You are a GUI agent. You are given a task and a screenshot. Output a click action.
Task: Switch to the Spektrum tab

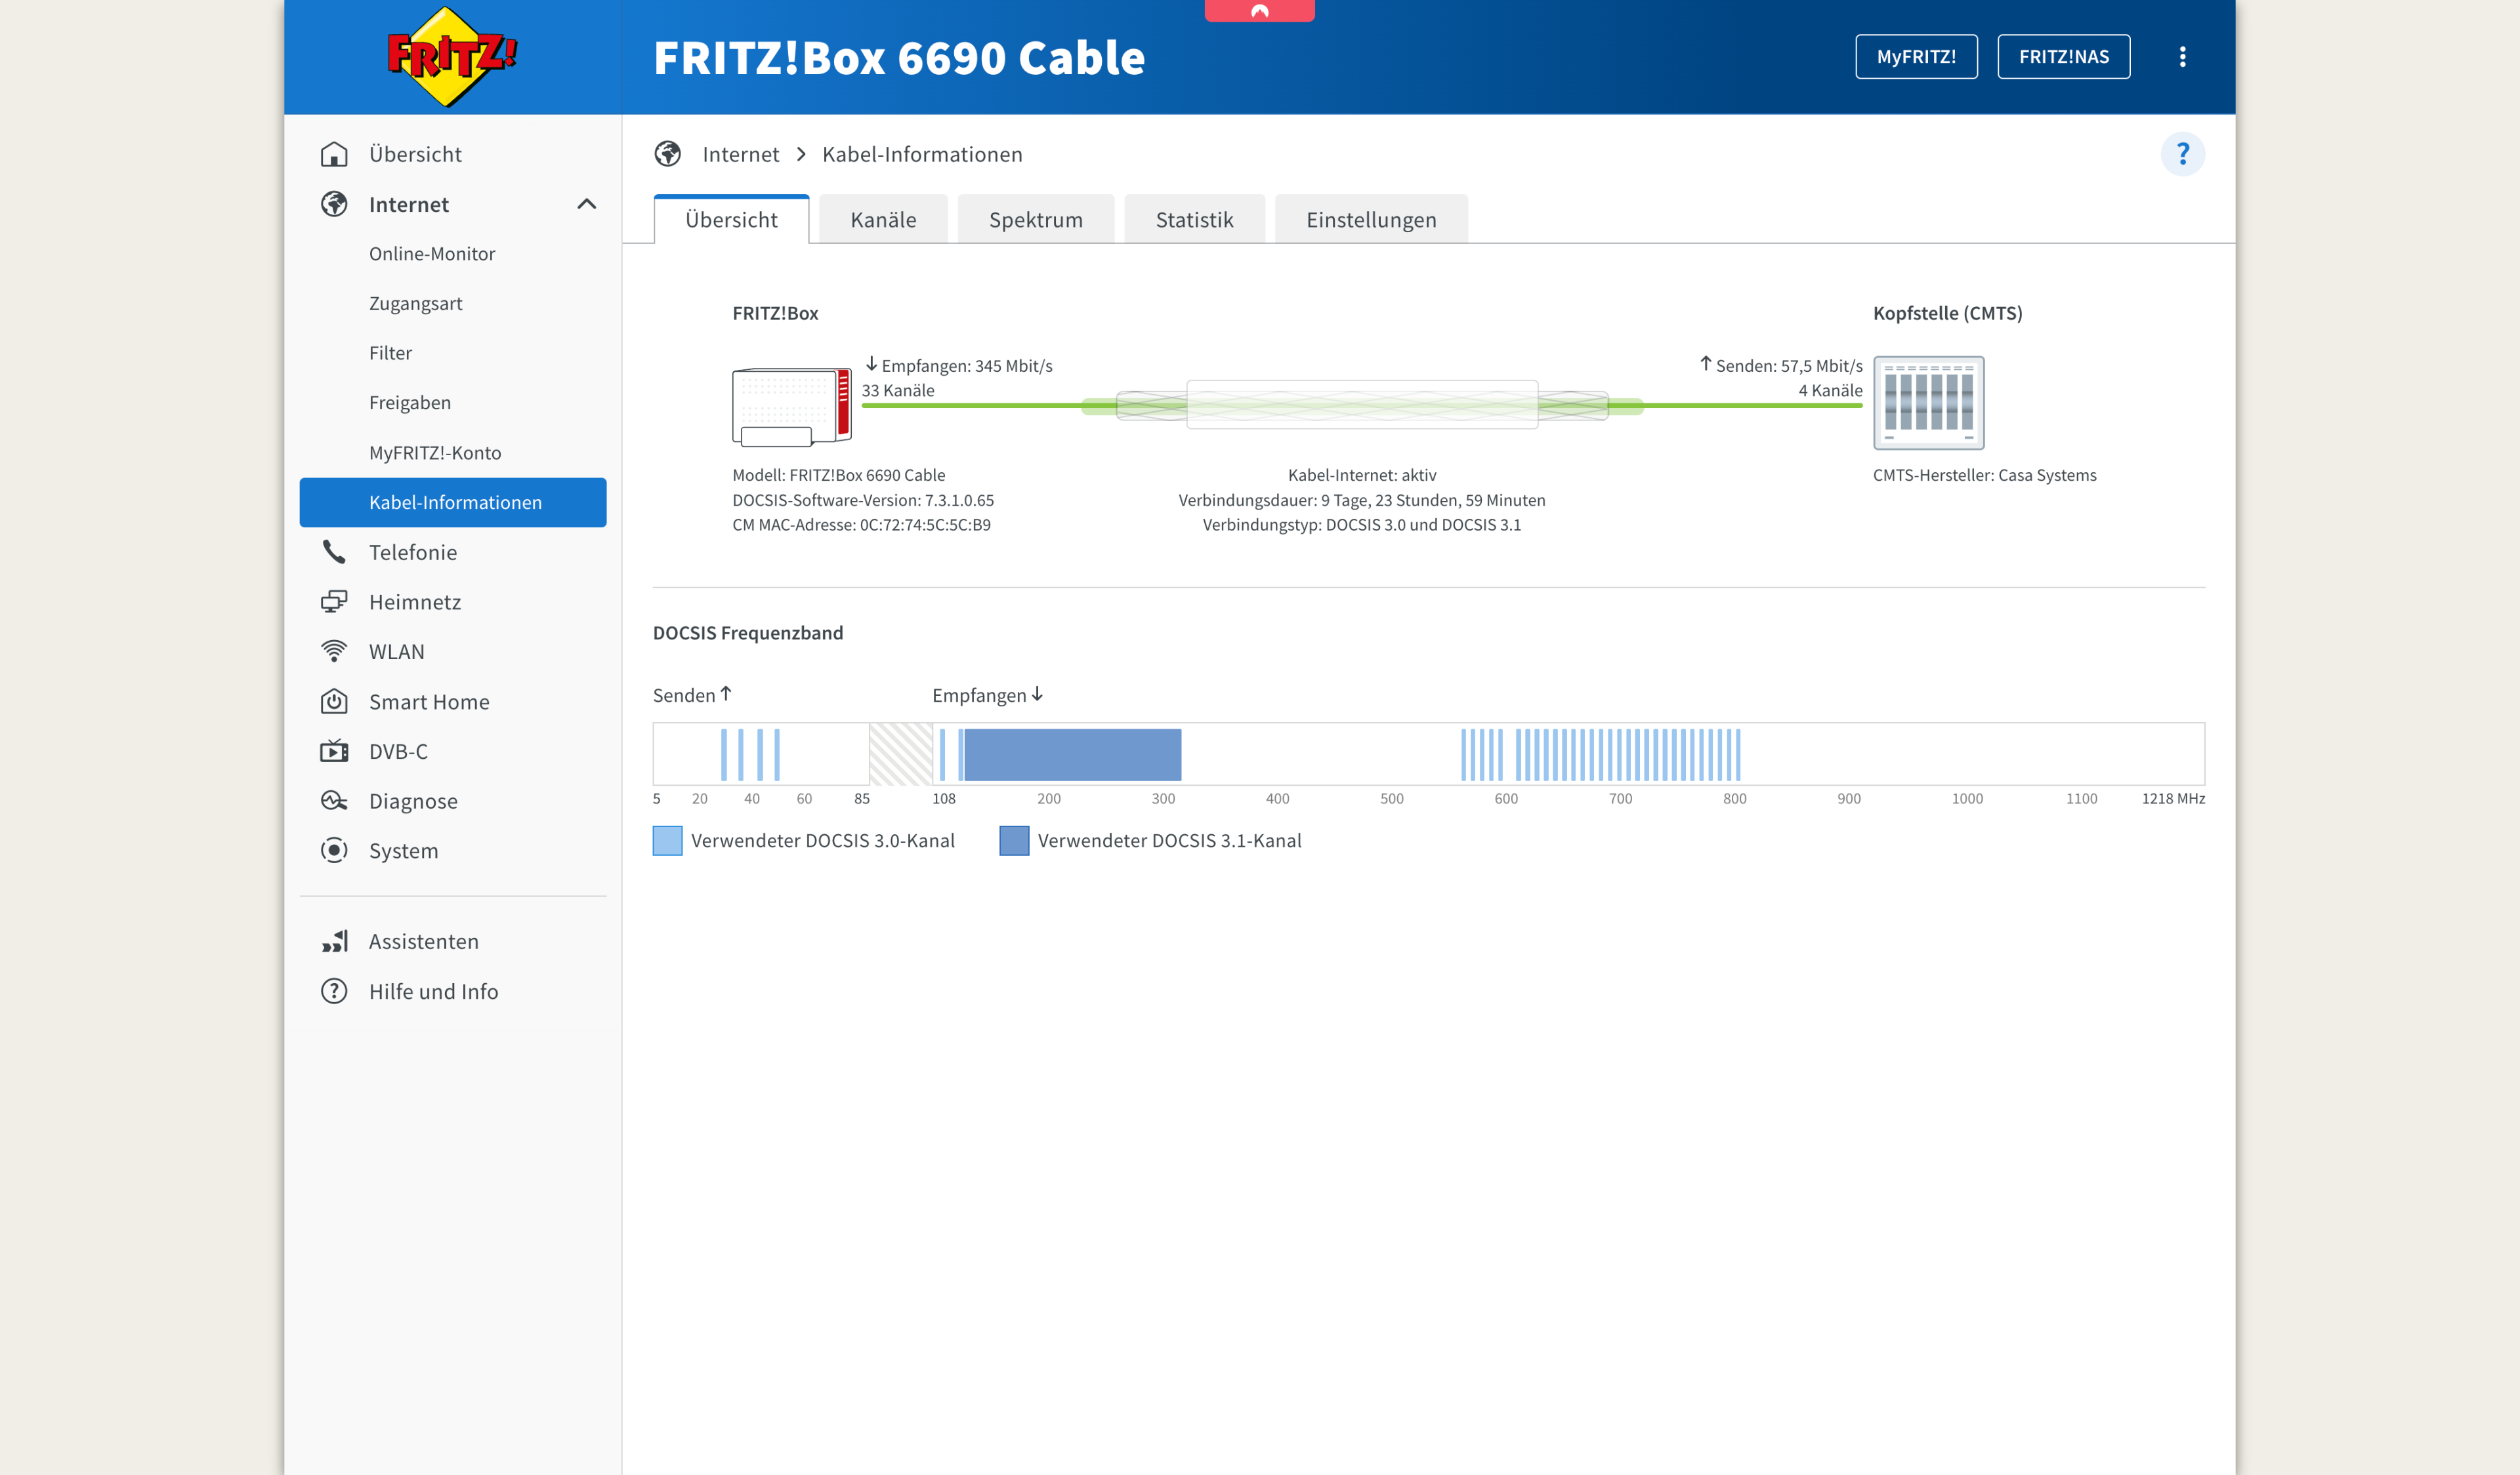pos(1035,219)
